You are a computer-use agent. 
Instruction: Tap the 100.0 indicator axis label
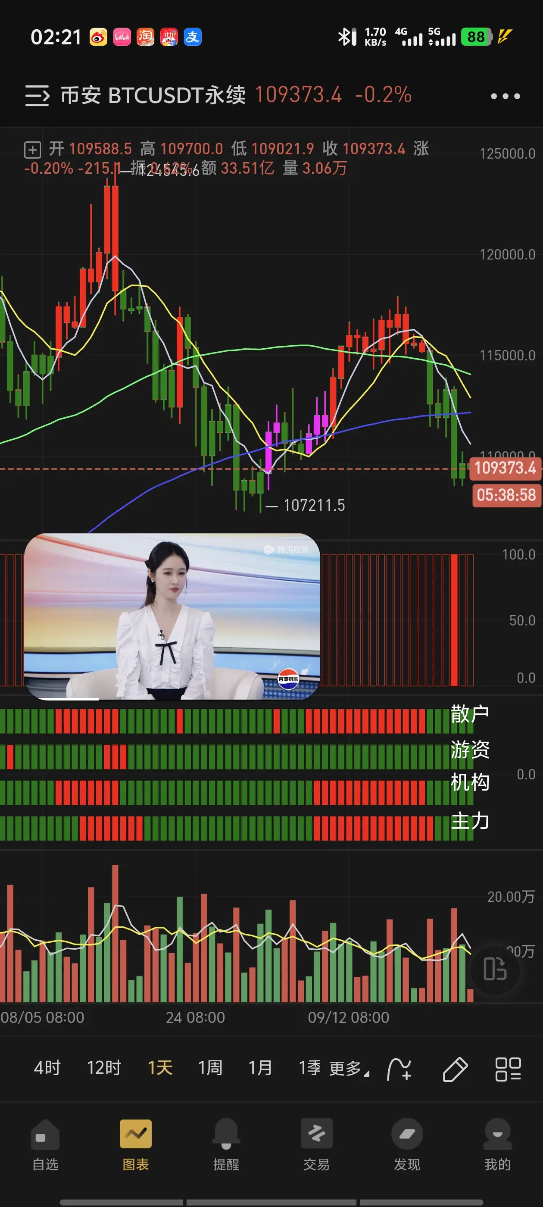click(x=518, y=555)
